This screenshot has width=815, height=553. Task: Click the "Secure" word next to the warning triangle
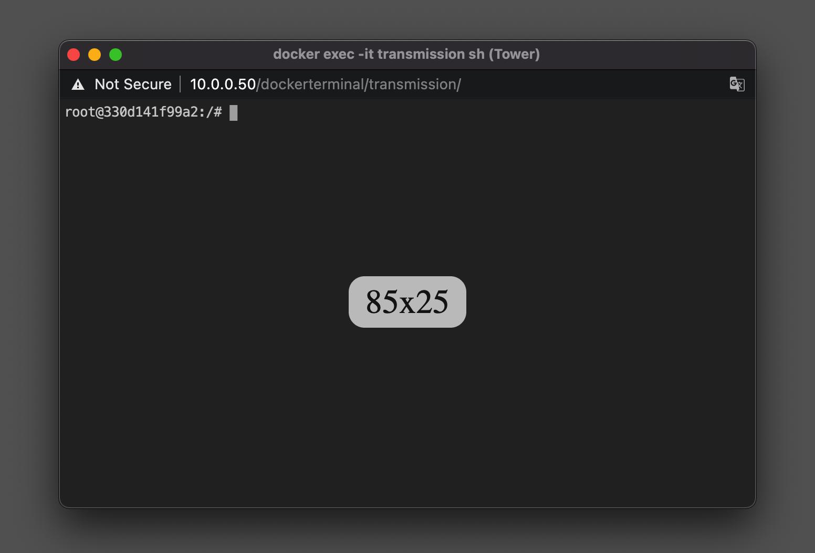[148, 85]
